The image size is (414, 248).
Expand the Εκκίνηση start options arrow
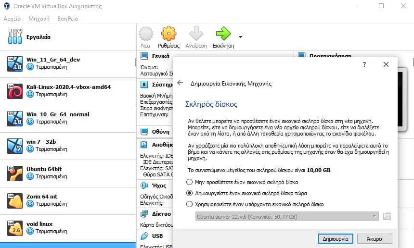coord(240,37)
